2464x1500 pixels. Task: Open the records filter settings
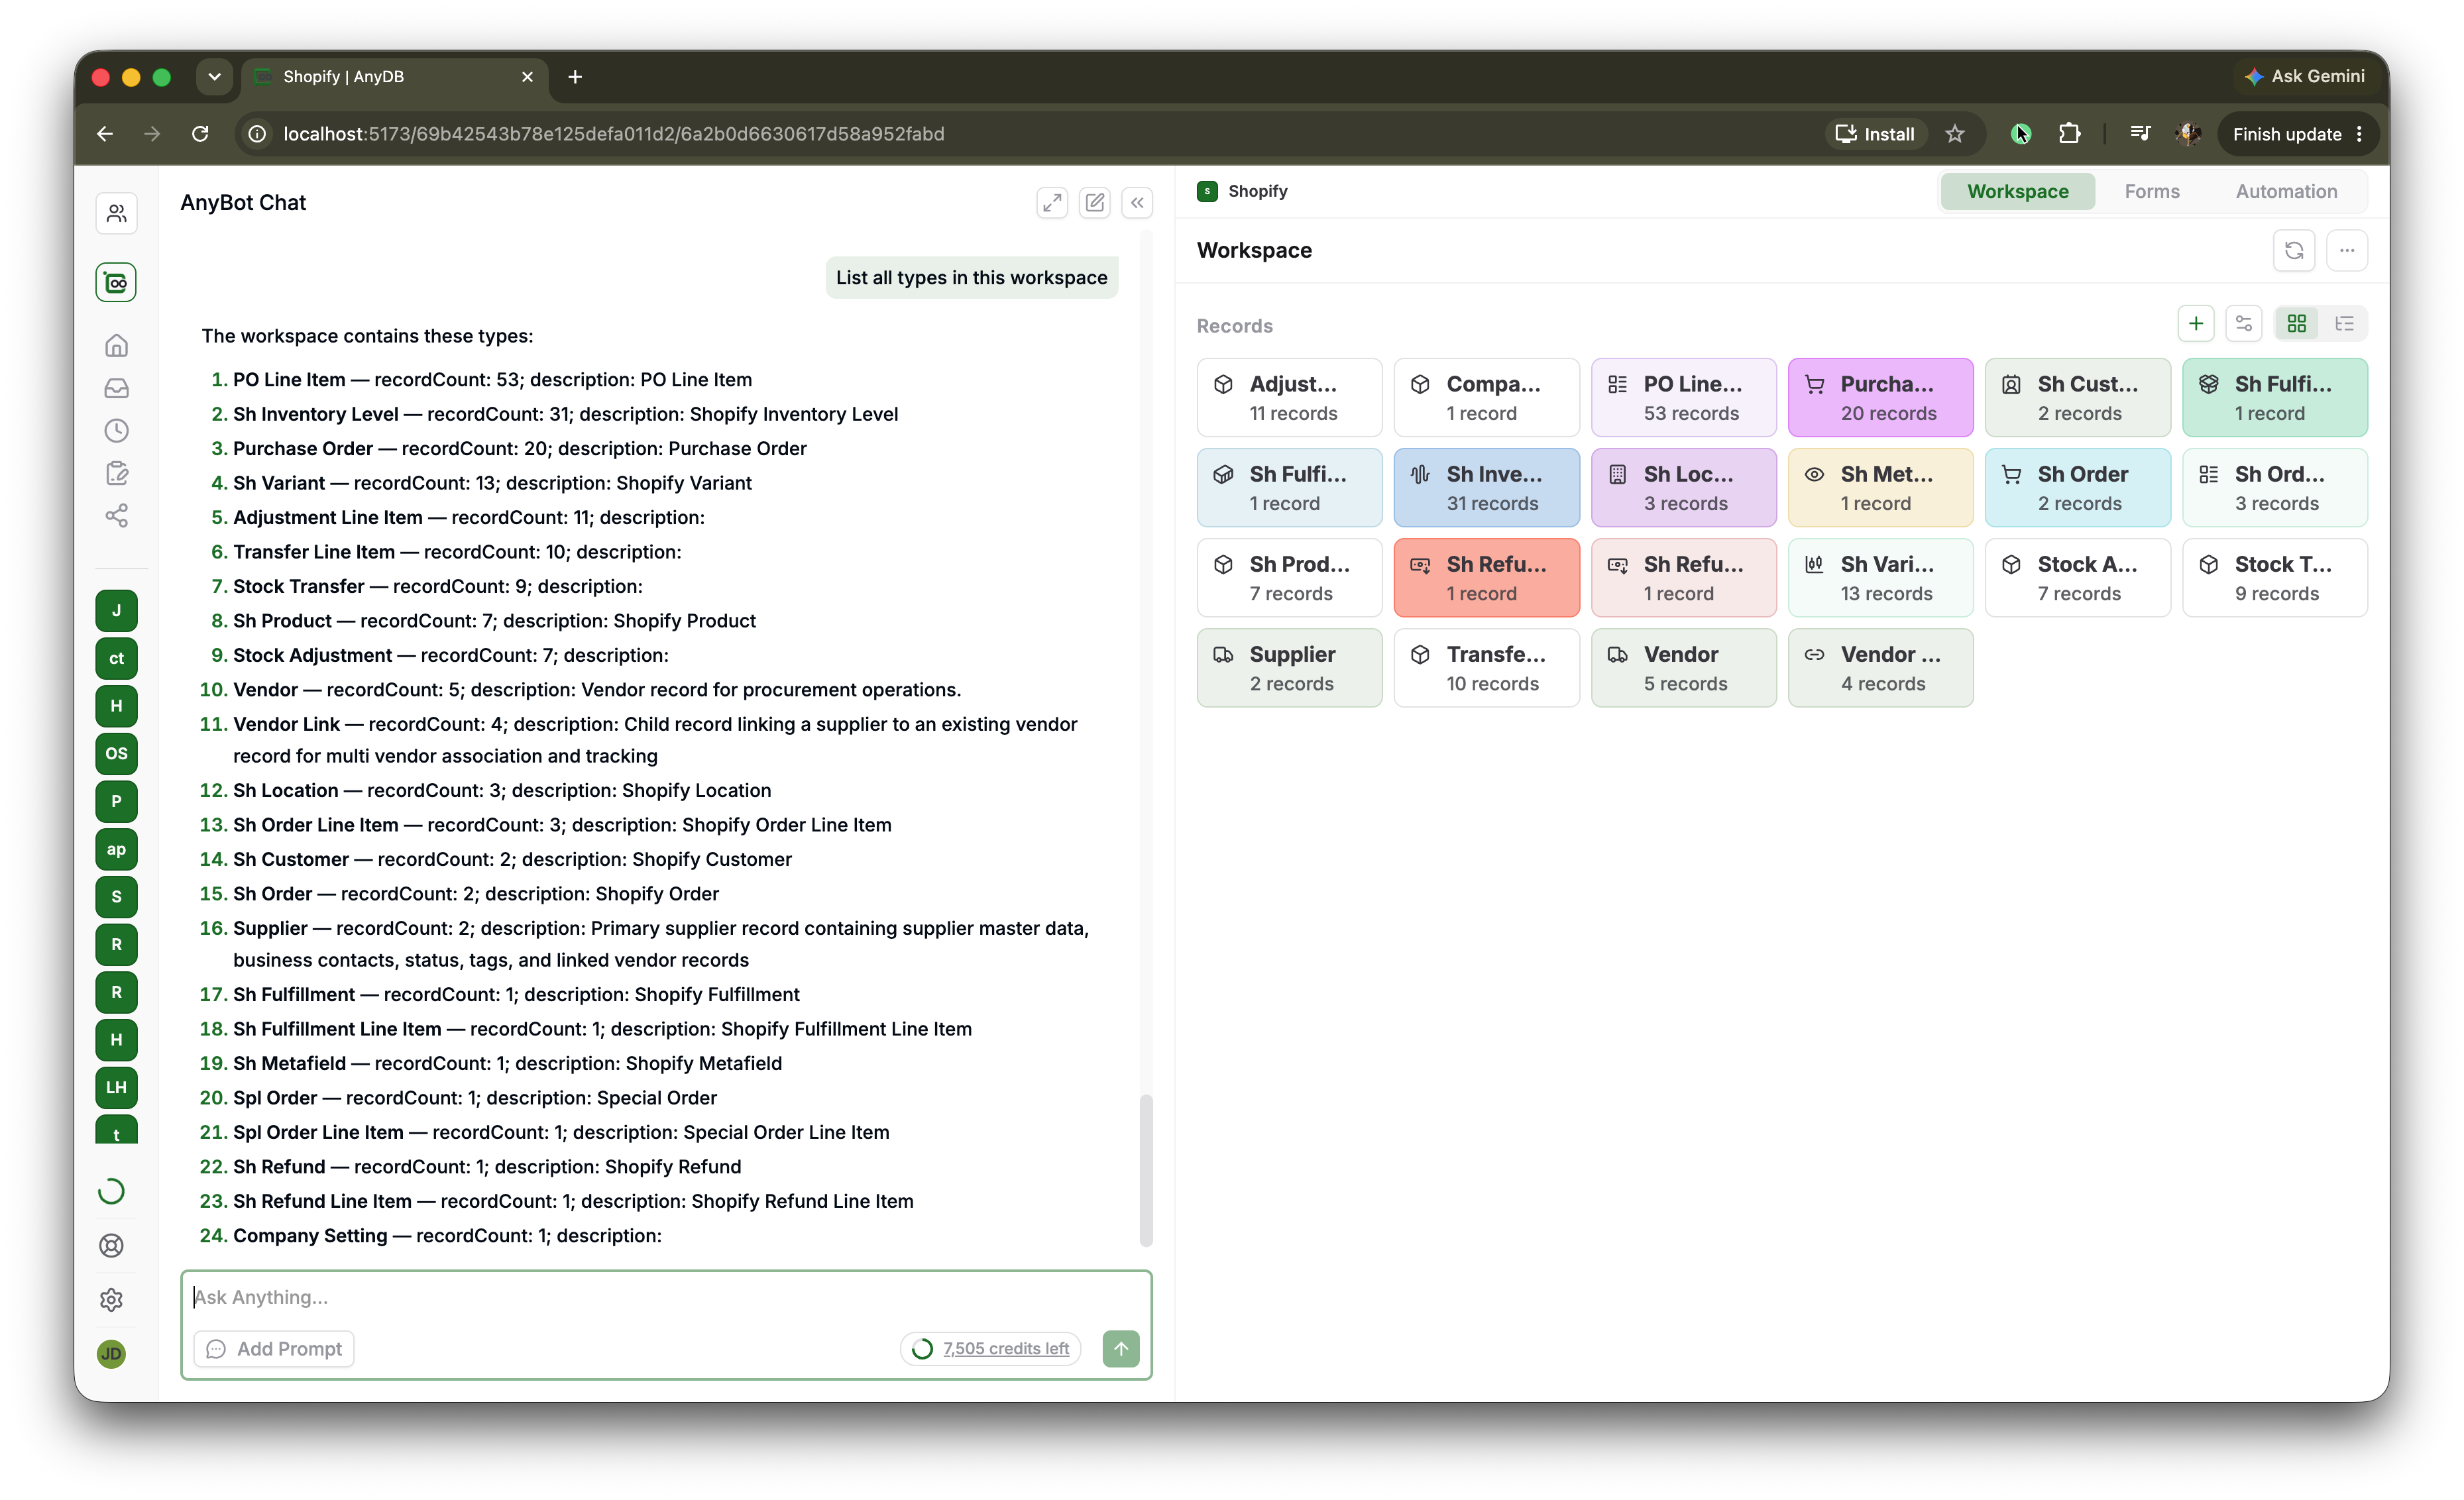[x=2244, y=324]
